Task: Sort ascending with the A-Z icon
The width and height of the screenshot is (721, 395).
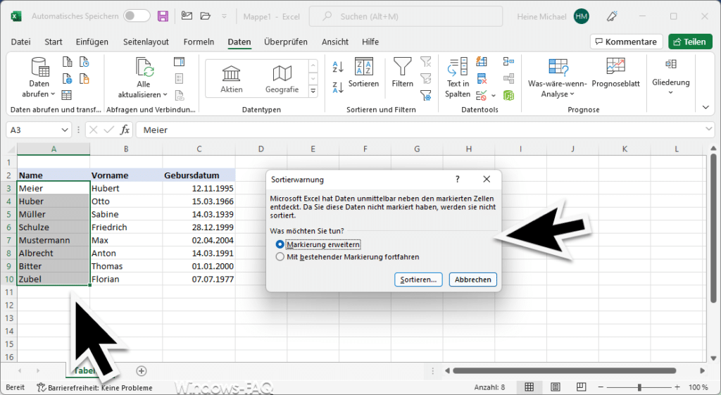Action: pos(338,67)
